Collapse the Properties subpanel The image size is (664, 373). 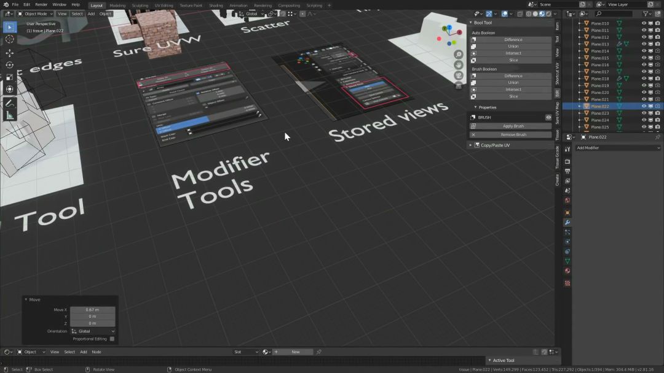[x=475, y=107]
